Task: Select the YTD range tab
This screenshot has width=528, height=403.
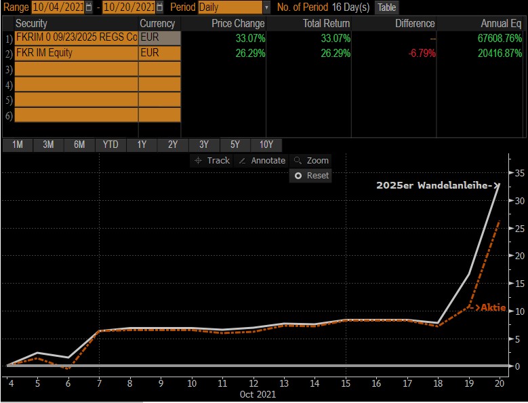Action: 110,145
